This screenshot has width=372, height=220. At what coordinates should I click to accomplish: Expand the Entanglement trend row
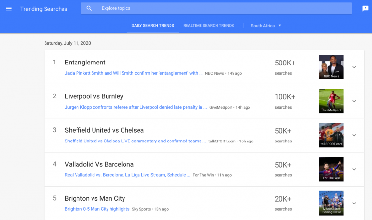354,67
